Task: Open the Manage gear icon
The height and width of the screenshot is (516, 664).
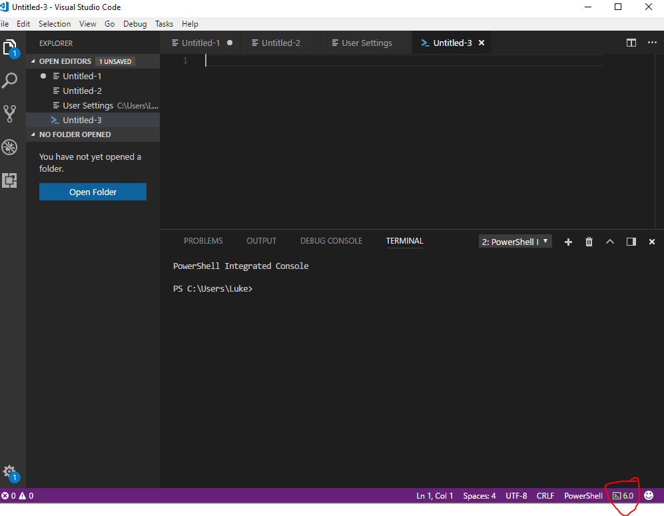Action: pos(10,473)
